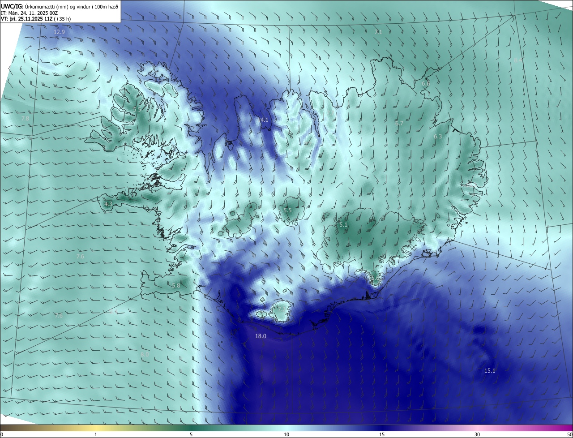This screenshot has height=438, width=573.
Task: Click the 6.6 value label in northeast
Action: 425,83
